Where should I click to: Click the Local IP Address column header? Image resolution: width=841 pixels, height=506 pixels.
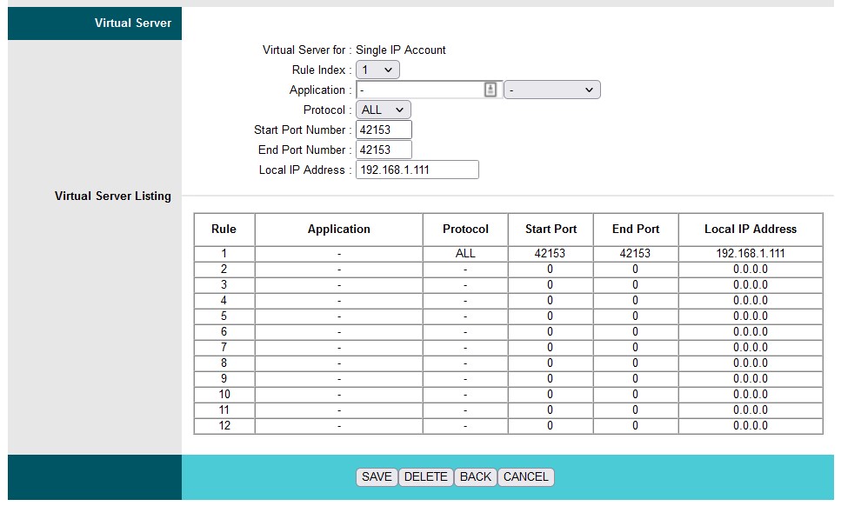pos(751,230)
